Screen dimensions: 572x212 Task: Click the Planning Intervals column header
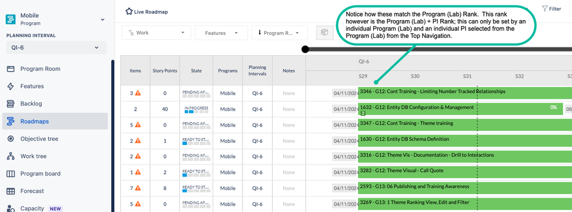257,71
